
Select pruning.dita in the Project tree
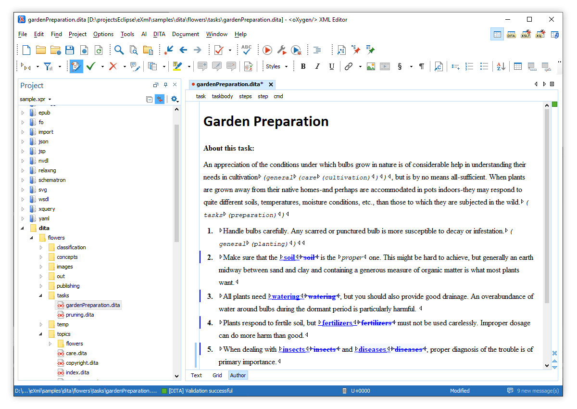(80, 315)
